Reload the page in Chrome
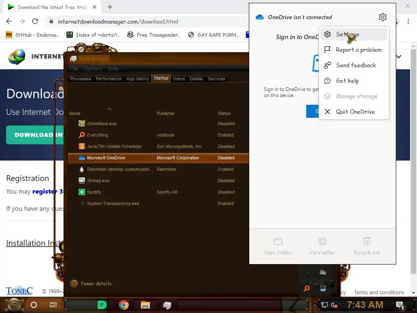The image size is (417, 313). click(x=35, y=22)
